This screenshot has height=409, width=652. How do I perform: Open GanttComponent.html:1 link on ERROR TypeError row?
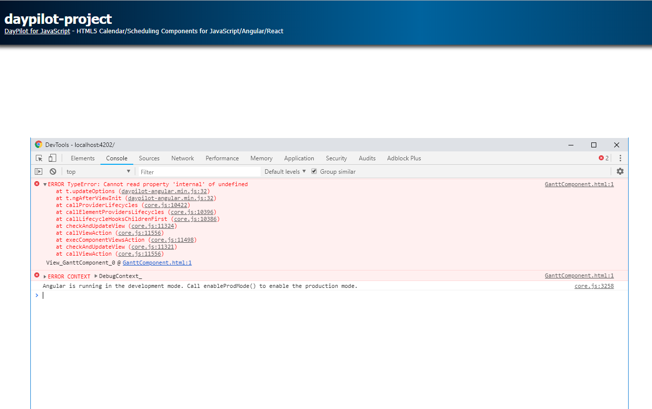(579, 184)
